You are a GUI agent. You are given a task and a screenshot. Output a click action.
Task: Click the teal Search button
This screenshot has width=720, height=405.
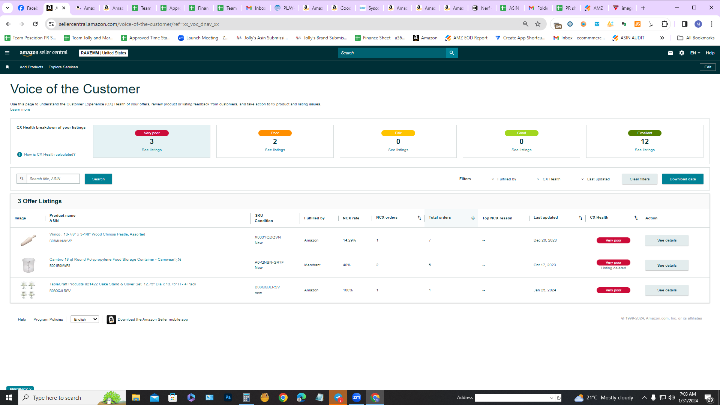[98, 179]
